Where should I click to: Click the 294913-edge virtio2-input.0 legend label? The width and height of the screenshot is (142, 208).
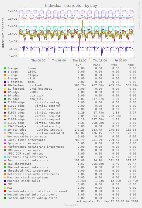(35, 130)
